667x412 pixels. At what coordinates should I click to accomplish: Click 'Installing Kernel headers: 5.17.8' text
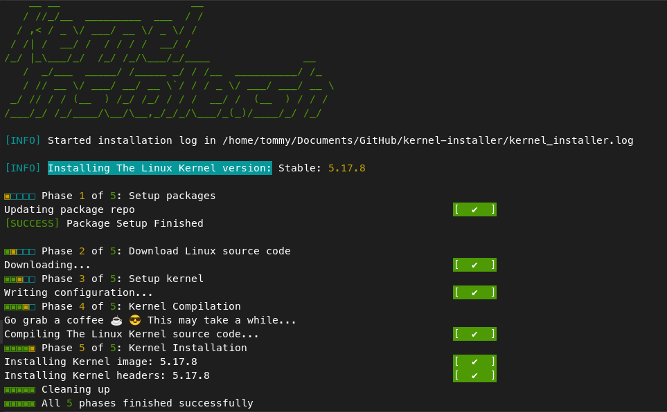click(107, 375)
